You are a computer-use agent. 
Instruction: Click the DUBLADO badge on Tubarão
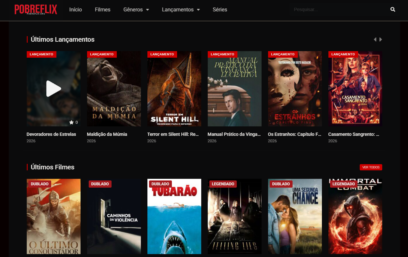160,184
